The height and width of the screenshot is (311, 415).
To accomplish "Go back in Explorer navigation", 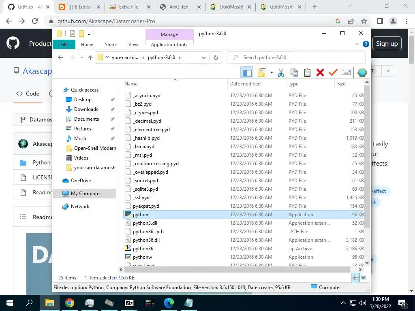I will (60, 58).
